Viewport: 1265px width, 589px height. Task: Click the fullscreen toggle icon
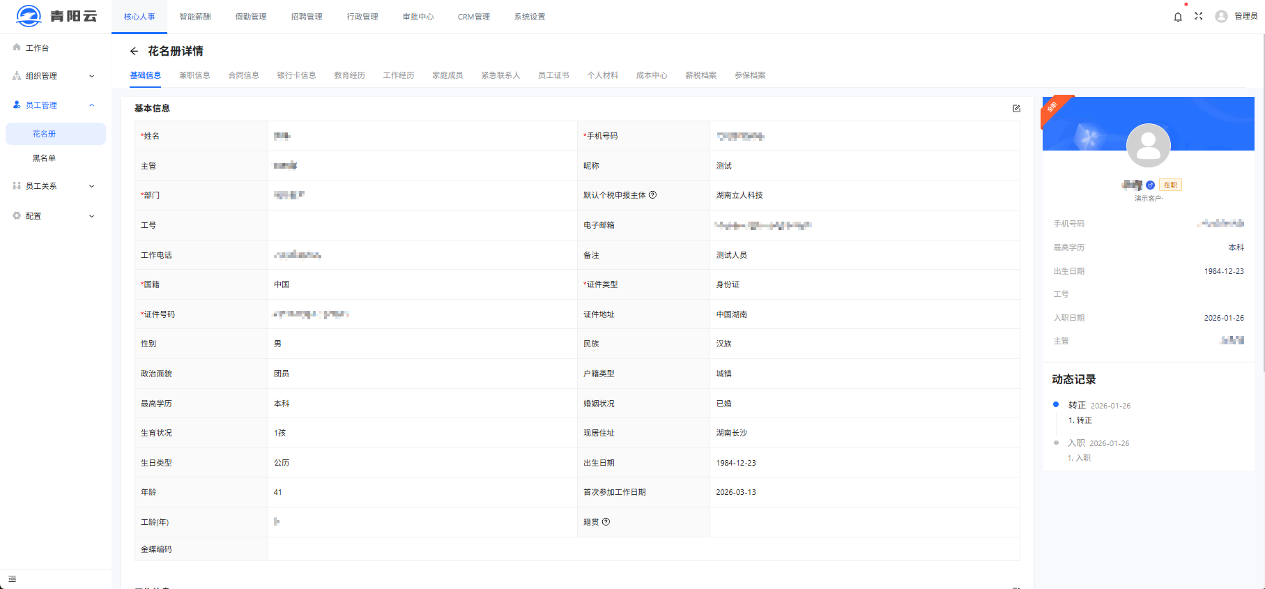click(x=1198, y=16)
